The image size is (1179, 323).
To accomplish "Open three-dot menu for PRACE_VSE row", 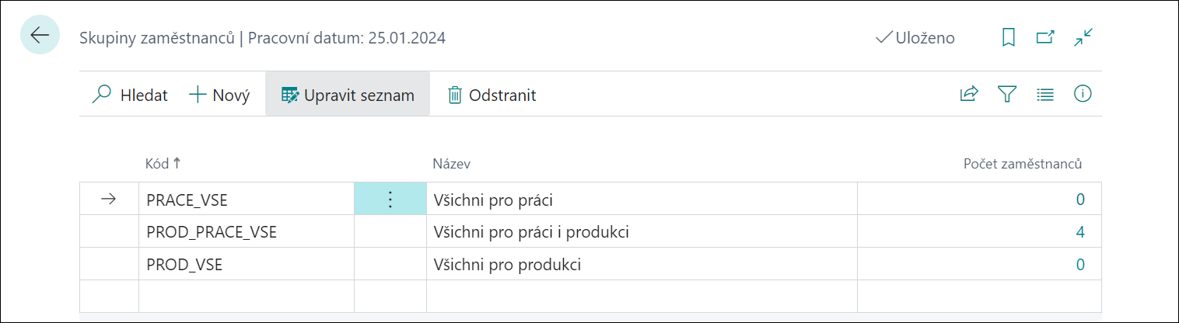I will (390, 200).
